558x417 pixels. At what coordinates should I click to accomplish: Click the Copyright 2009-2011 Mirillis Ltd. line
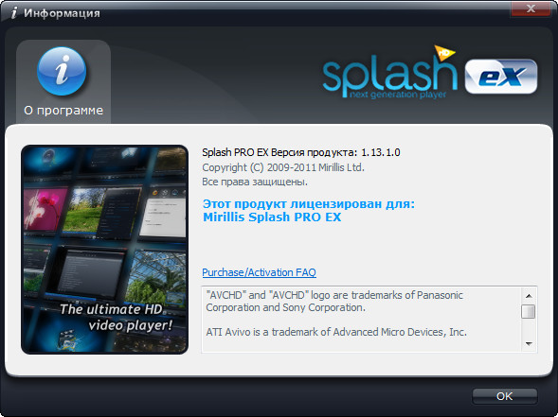(x=283, y=167)
